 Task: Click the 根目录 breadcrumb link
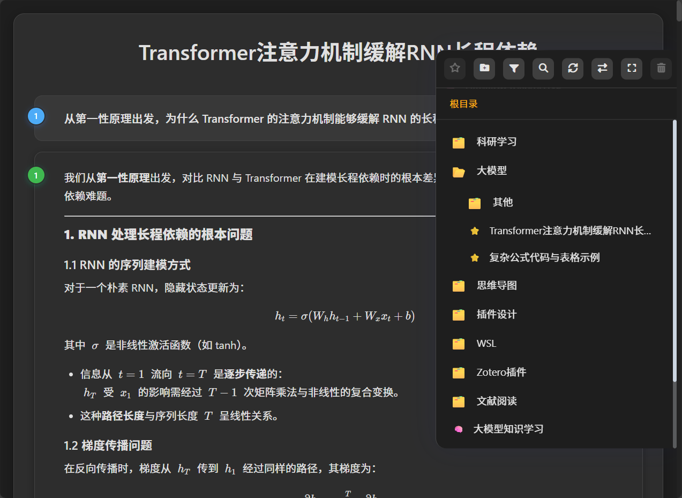463,103
